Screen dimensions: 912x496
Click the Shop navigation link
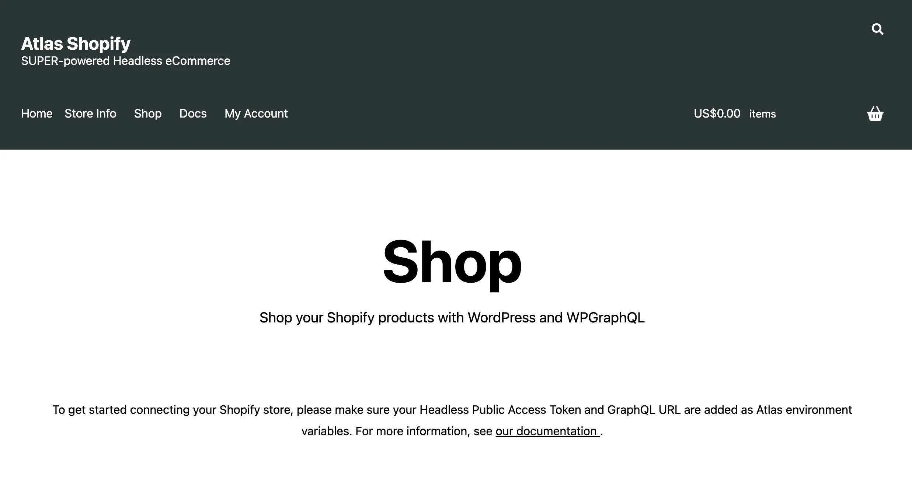(x=148, y=113)
